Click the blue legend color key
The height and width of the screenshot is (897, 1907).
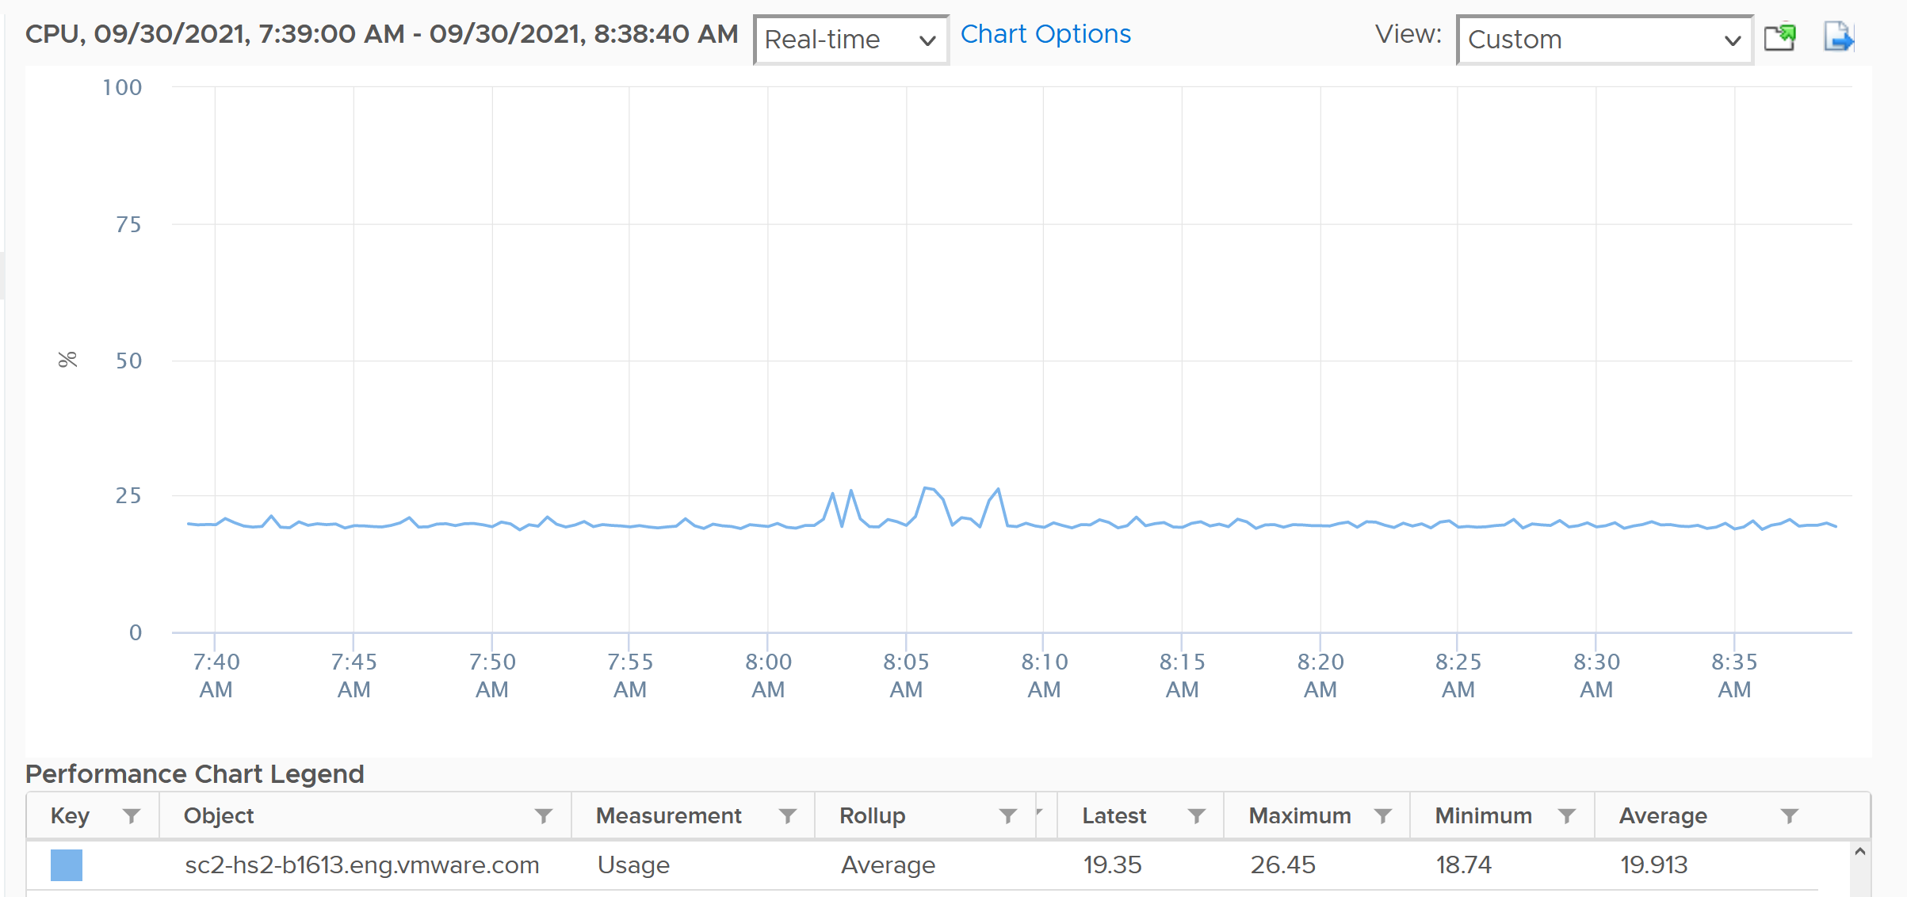coord(67,865)
